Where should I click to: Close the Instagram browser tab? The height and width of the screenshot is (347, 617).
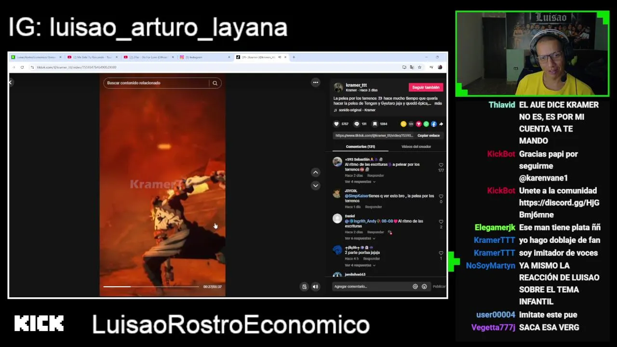(x=229, y=57)
